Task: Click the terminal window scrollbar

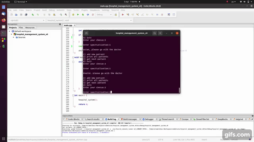Action: (179, 90)
